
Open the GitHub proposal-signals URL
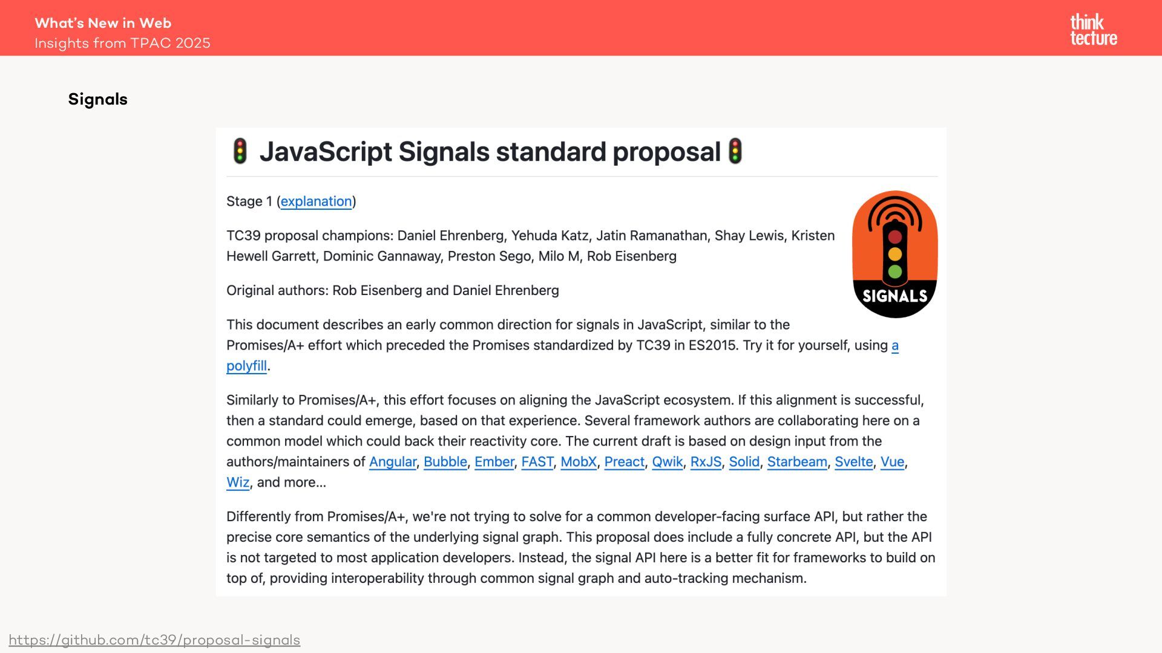click(154, 640)
